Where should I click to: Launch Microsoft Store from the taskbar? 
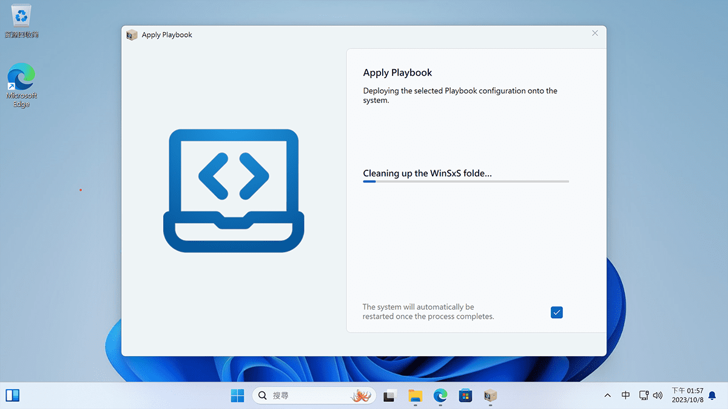point(465,395)
